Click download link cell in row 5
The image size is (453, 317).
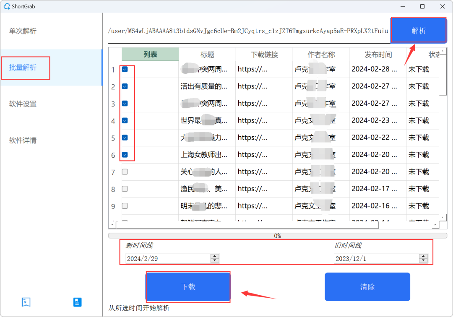coord(264,138)
